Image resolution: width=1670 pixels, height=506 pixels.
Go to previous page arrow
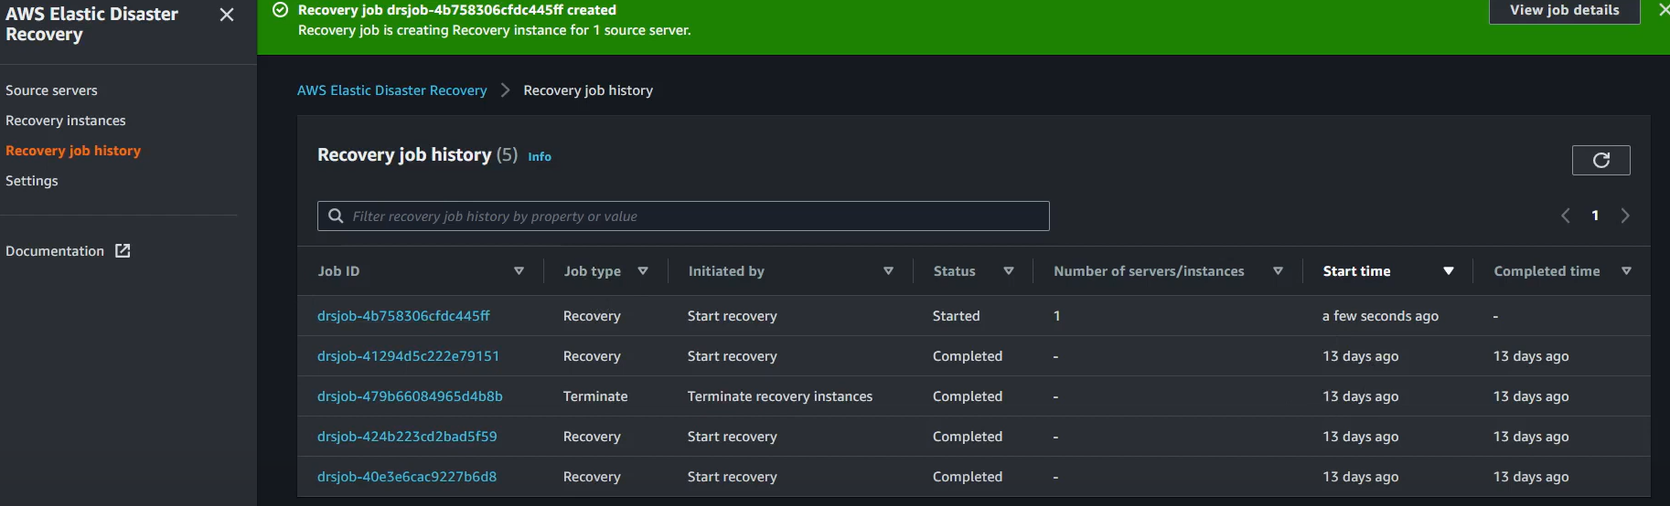pos(1565,216)
